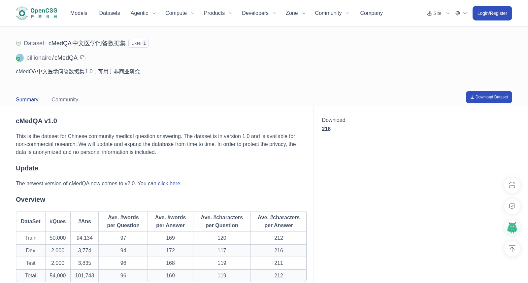Open the green mascot assistant
The width and height of the screenshot is (528, 283).
pos(512,228)
